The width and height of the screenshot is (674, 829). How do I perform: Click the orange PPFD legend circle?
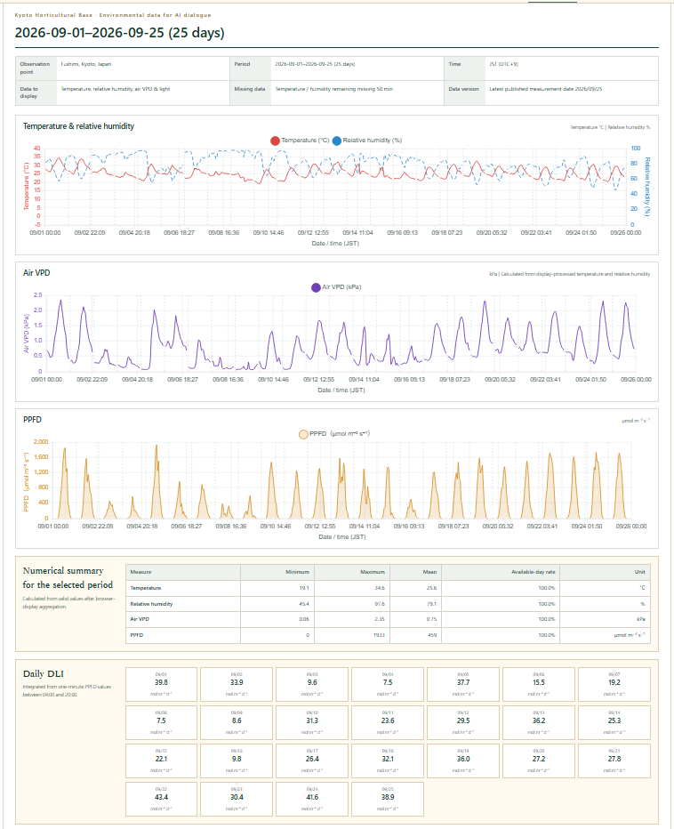(303, 434)
